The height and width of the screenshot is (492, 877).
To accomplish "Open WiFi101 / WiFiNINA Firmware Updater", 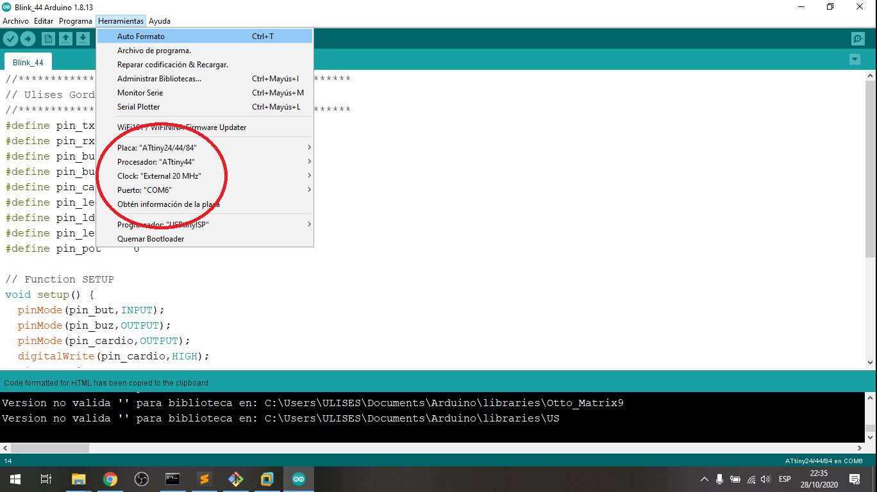I will 205,127.
